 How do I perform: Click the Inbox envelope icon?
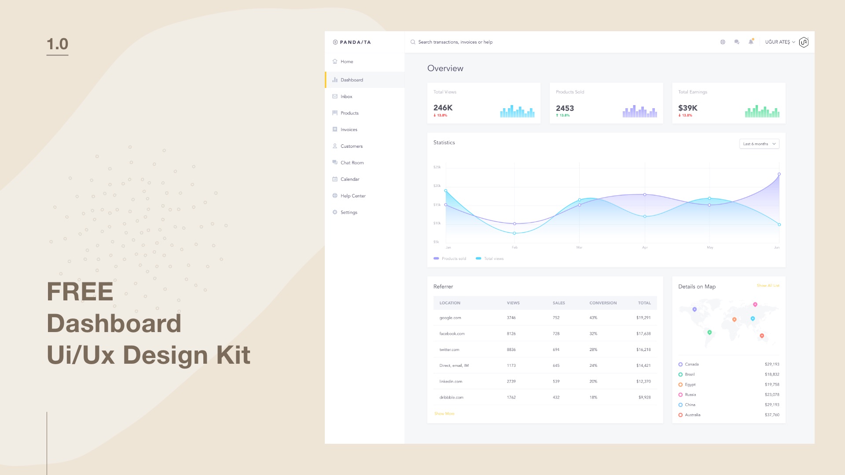click(335, 96)
